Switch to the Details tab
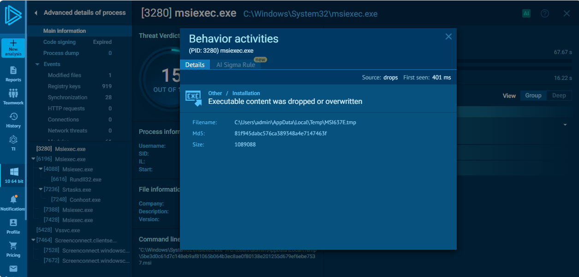Viewport: 579px width, 277px height. pyautogui.click(x=195, y=65)
